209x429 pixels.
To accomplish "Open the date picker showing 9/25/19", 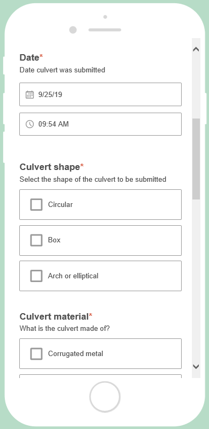I will 100,94.
